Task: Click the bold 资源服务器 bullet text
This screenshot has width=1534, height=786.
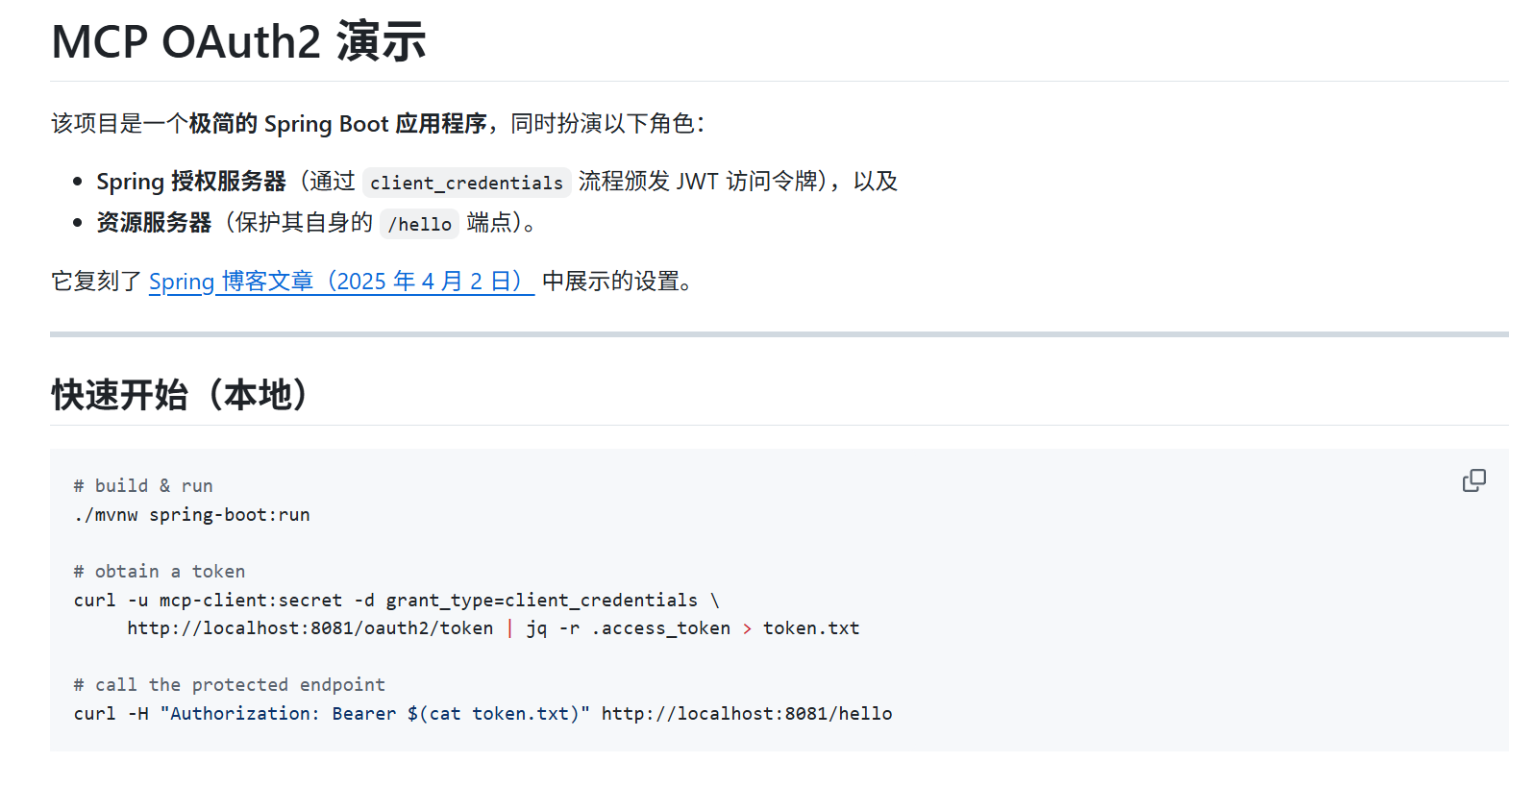Action: [154, 223]
